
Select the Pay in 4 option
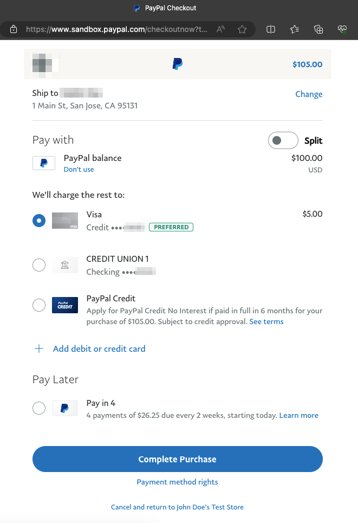pos(39,408)
